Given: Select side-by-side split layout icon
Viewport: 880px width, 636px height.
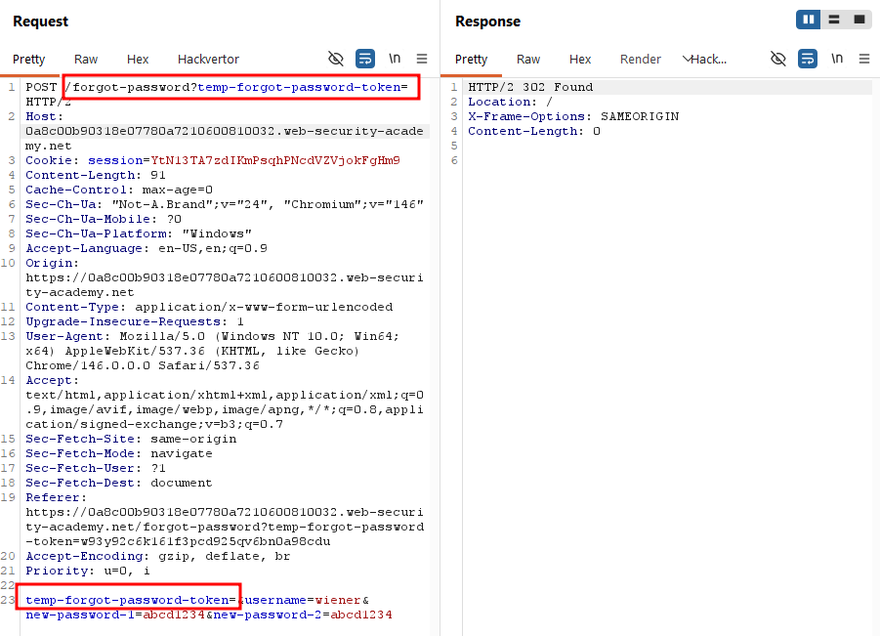Looking at the screenshot, I should (x=808, y=20).
